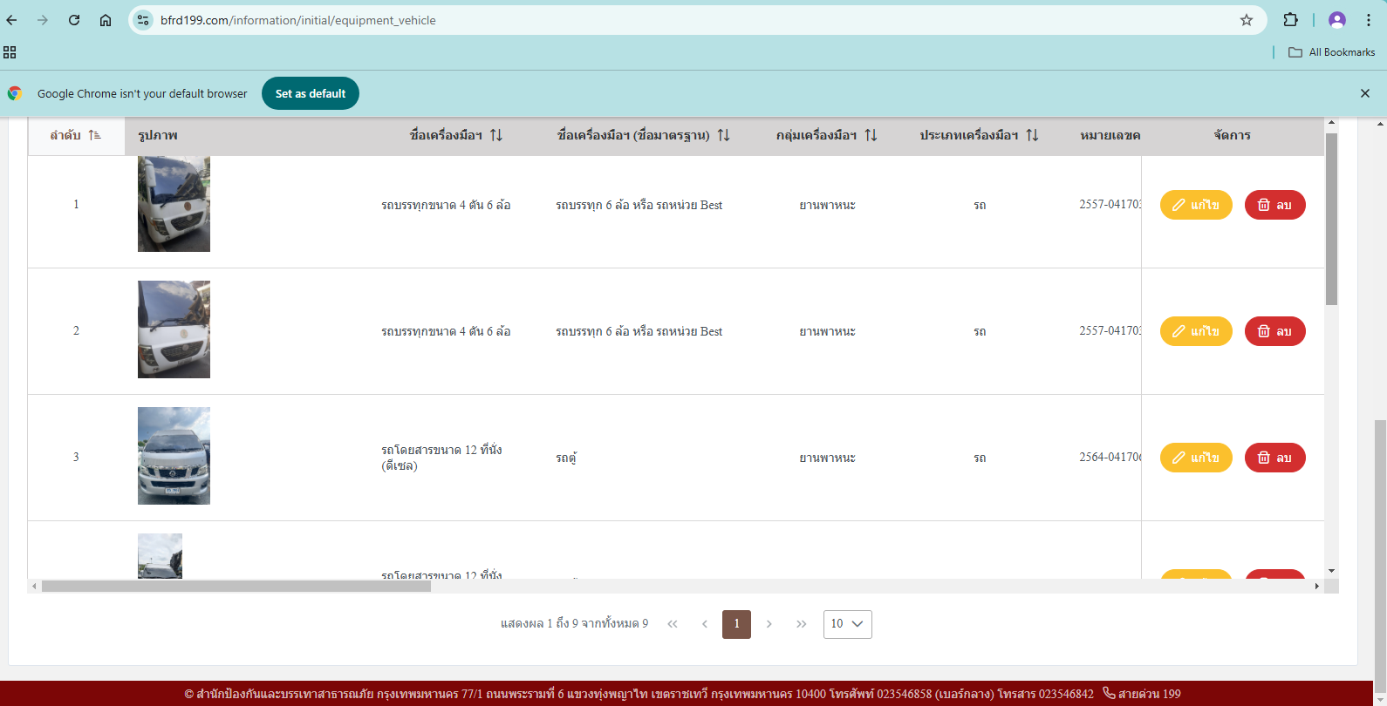Sort by the ลำดับ column sort icon
Screen dimensions: 1387x706
[94, 135]
